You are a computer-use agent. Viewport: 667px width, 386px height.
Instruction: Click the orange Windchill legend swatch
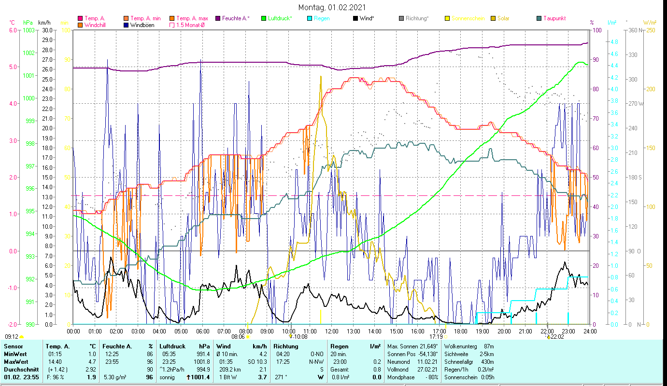click(80, 25)
